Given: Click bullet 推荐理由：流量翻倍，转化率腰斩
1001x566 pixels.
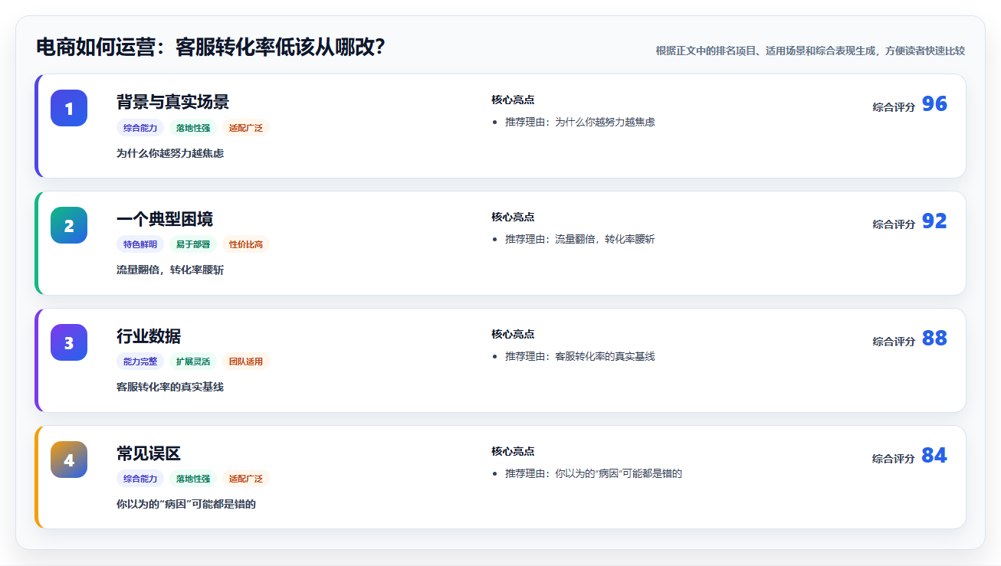Looking at the screenshot, I should pos(580,239).
